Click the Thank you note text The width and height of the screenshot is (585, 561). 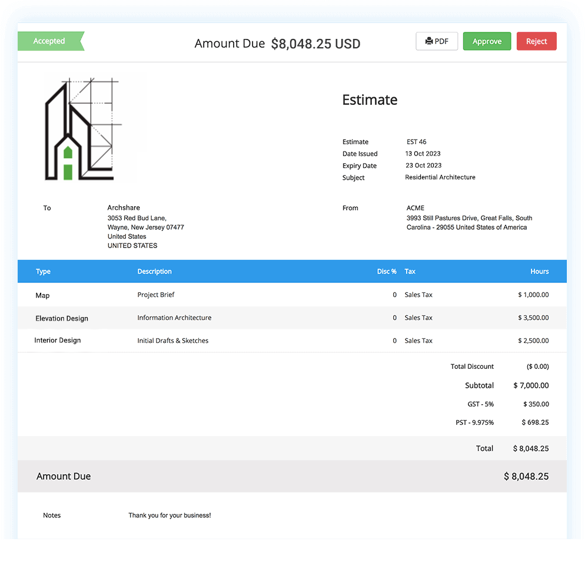[169, 516]
